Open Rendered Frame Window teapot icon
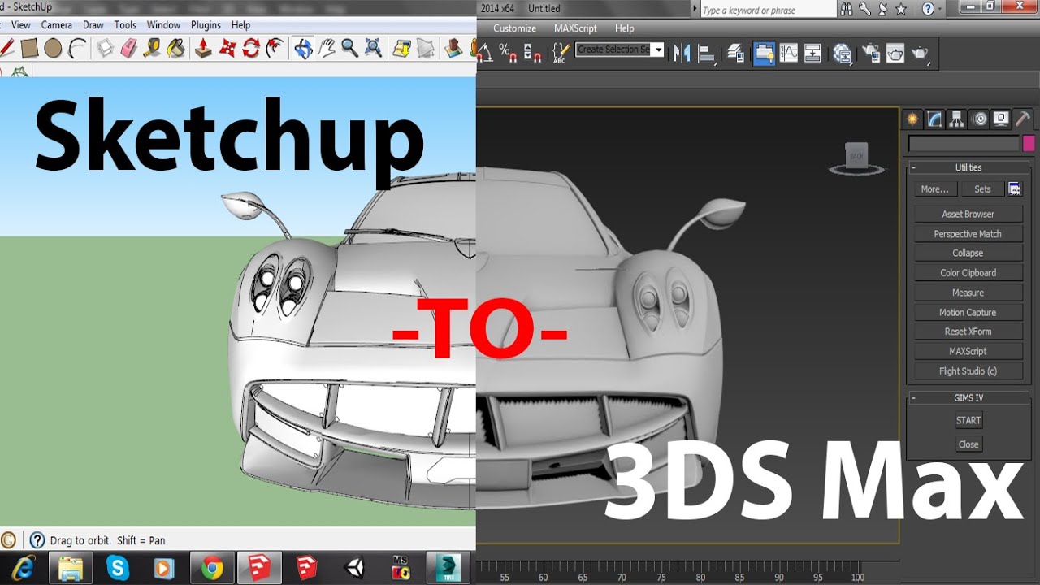Screen dimensions: 1040x585 [895, 54]
